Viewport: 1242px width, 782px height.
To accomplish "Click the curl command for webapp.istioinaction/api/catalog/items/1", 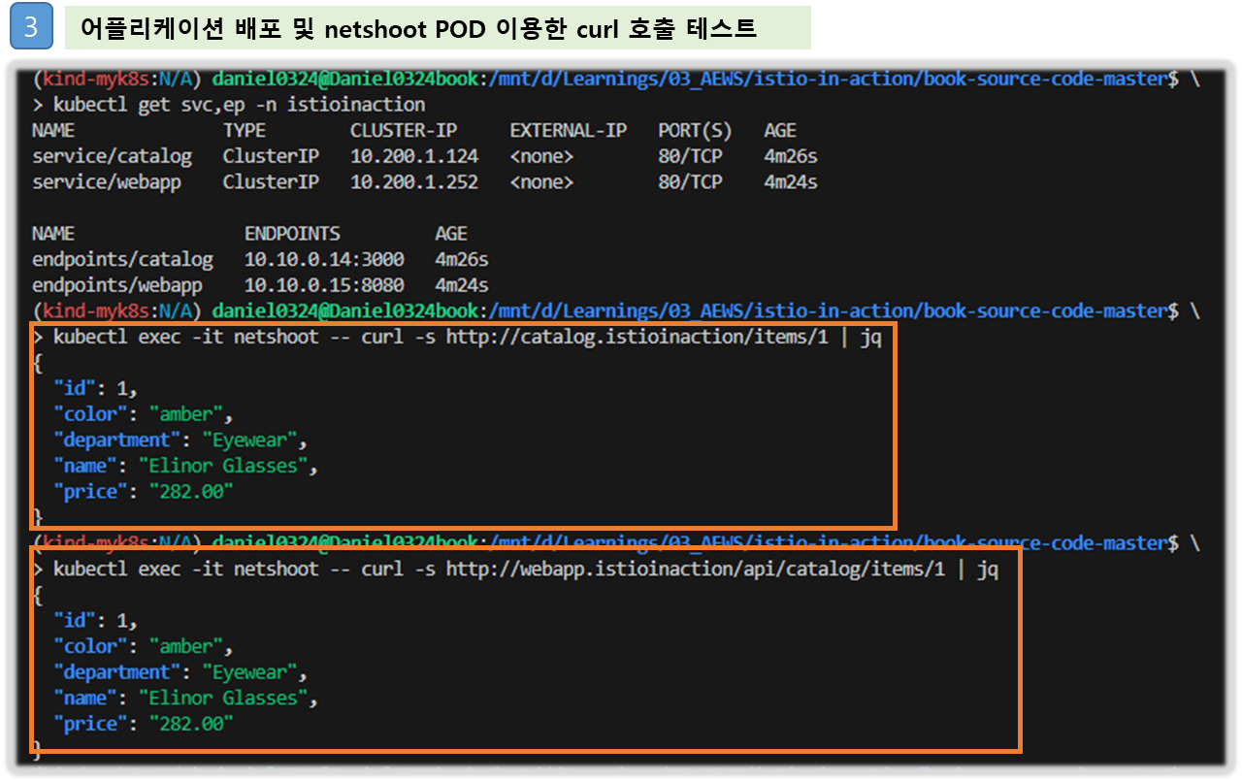I will (x=525, y=570).
